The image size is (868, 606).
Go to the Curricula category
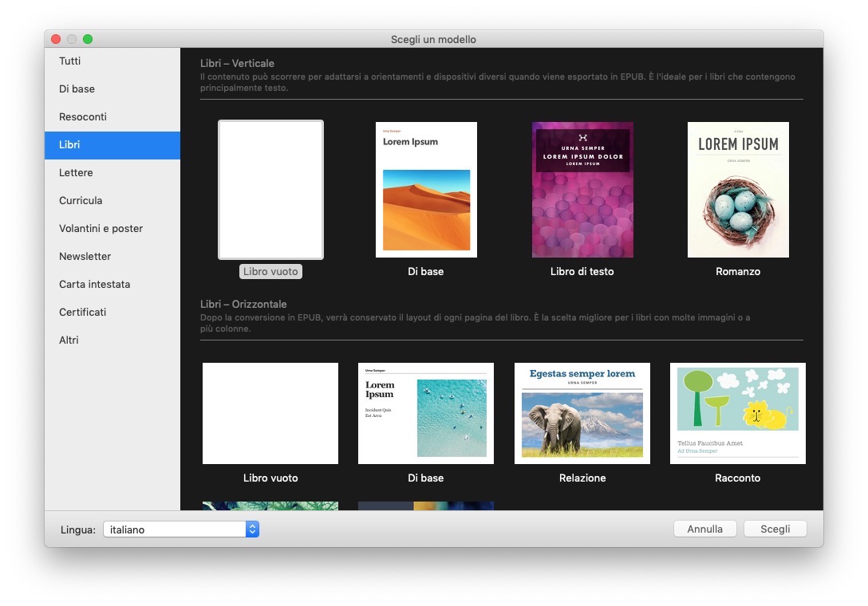pyautogui.click(x=81, y=201)
